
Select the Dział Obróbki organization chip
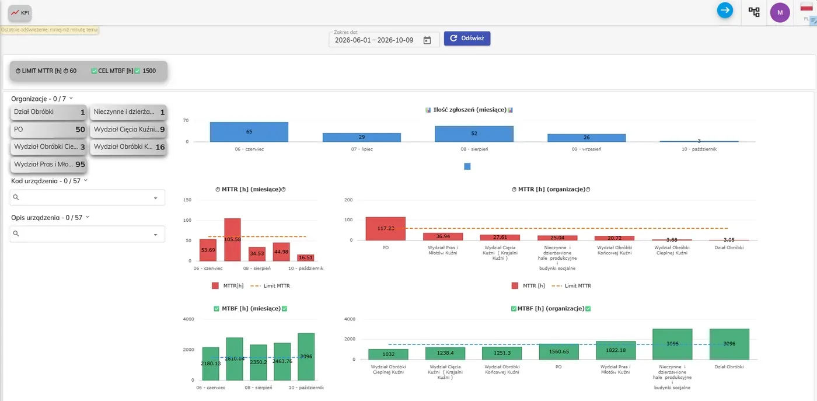point(49,112)
